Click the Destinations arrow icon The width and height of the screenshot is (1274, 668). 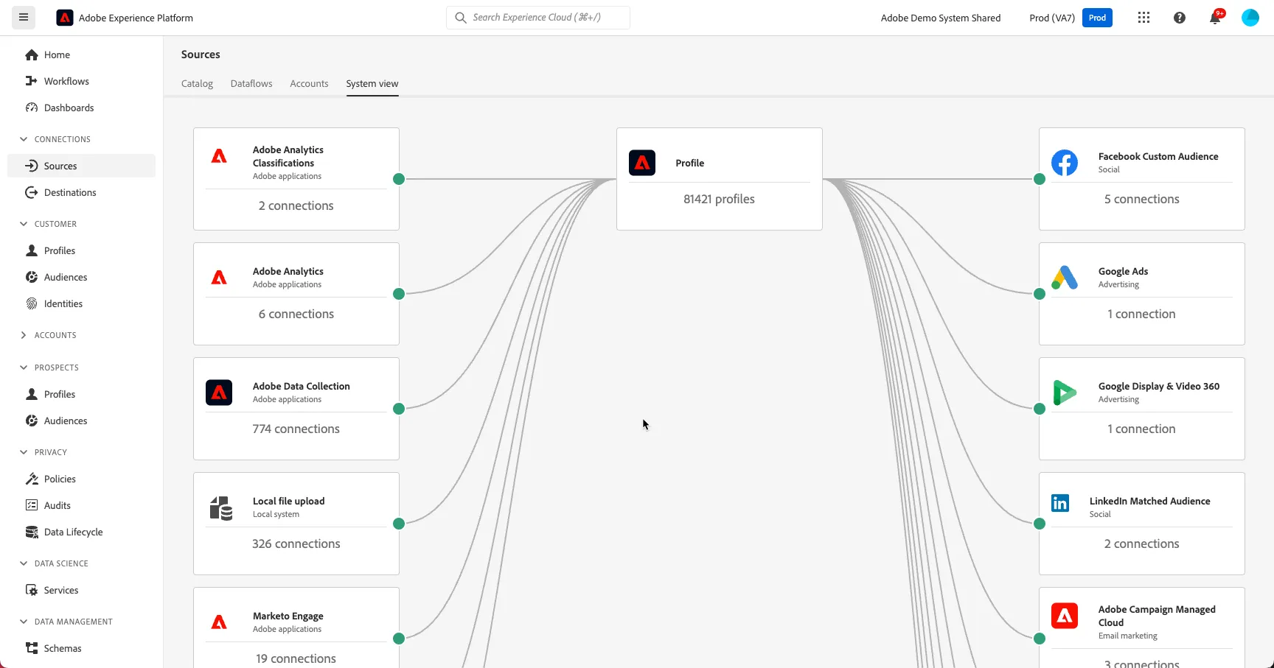tap(32, 192)
